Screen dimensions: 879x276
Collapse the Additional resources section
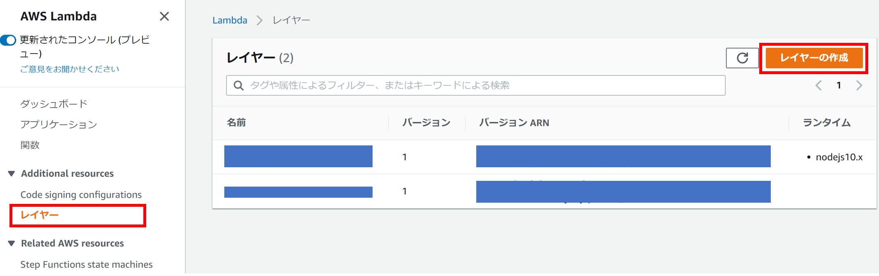tap(12, 173)
